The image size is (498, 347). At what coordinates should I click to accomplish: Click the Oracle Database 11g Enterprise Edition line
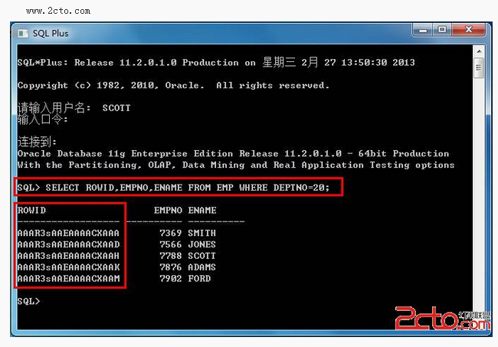[x=233, y=154]
